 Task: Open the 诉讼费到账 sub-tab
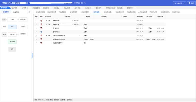pos(62,12)
